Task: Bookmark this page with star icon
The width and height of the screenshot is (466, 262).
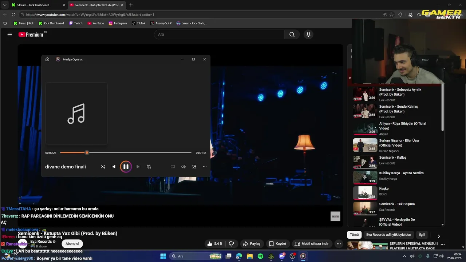Action: click(391, 15)
